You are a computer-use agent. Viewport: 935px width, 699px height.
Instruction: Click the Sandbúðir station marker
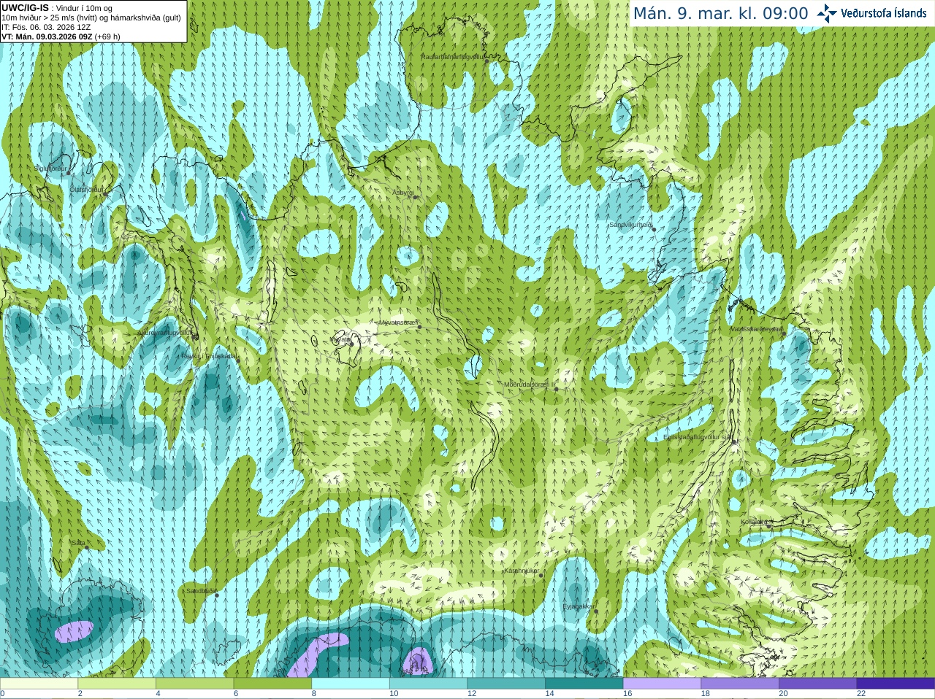[x=217, y=595]
